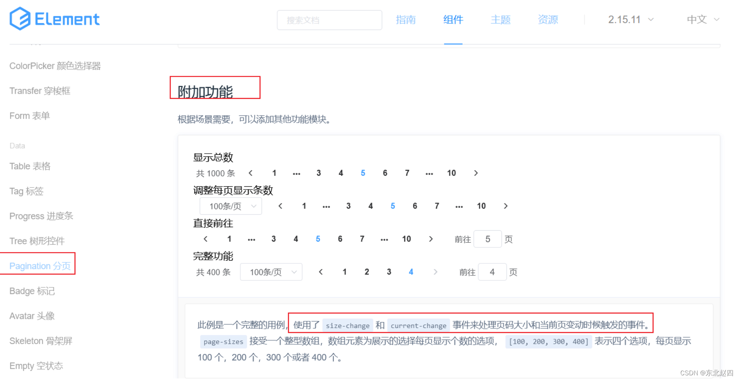Click ellipsis after page 1 in 调整每页显示条数
Image resolution: width=739 pixels, height=380 pixels.
point(326,206)
